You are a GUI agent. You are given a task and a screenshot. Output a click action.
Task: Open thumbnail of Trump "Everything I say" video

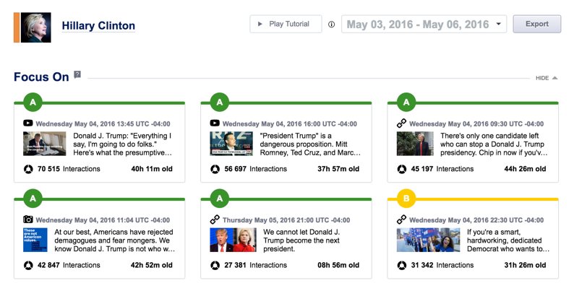click(45, 144)
